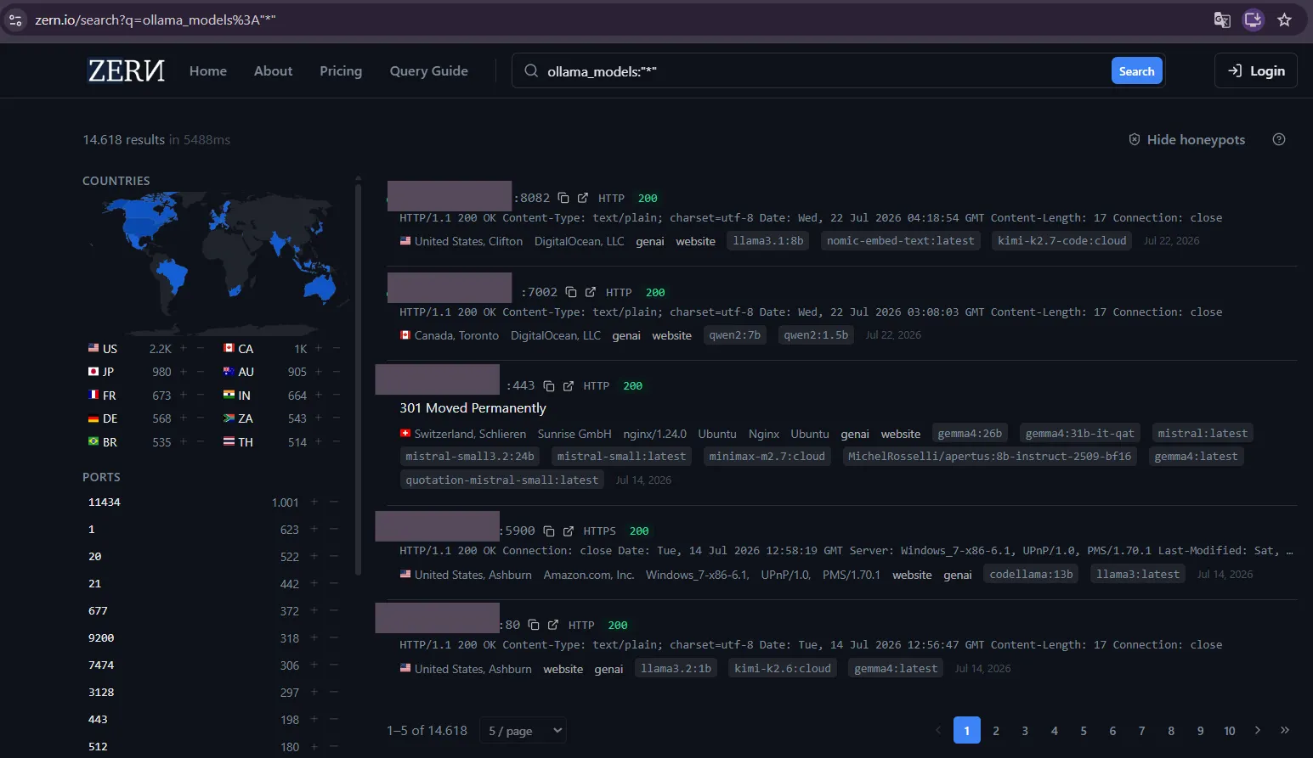Click the codellama:13b model tag

point(1031,575)
